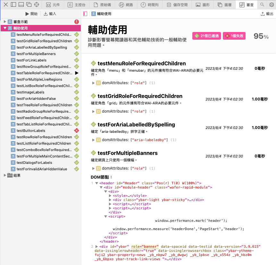Viewport: 276px width, 265px height.
Task: Expand the aria-labeledby domAttributes object
Action: point(94,140)
